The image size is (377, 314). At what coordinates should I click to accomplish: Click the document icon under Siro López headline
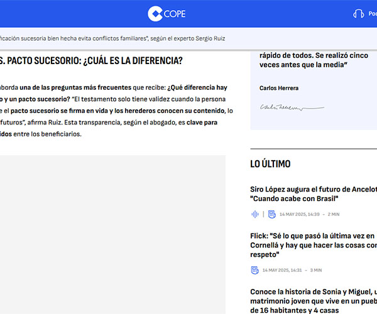(x=271, y=214)
